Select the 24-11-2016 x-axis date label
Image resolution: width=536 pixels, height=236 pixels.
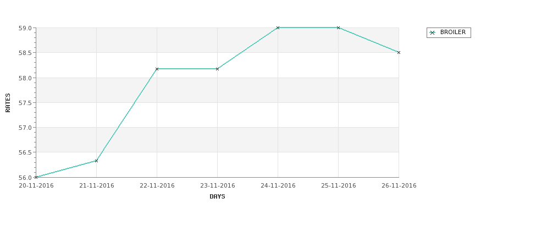(x=278, y=186)
